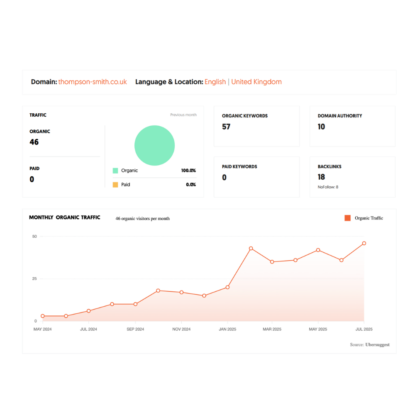This screenshot has height=415, width=415.
Task: Click the NoFollow: 8 text
Action: pos(328,187)
